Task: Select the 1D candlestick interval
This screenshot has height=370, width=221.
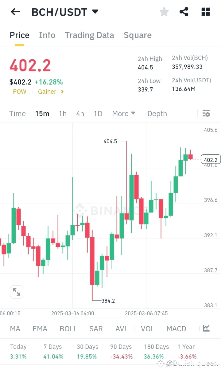Action: tap(98, 113)
